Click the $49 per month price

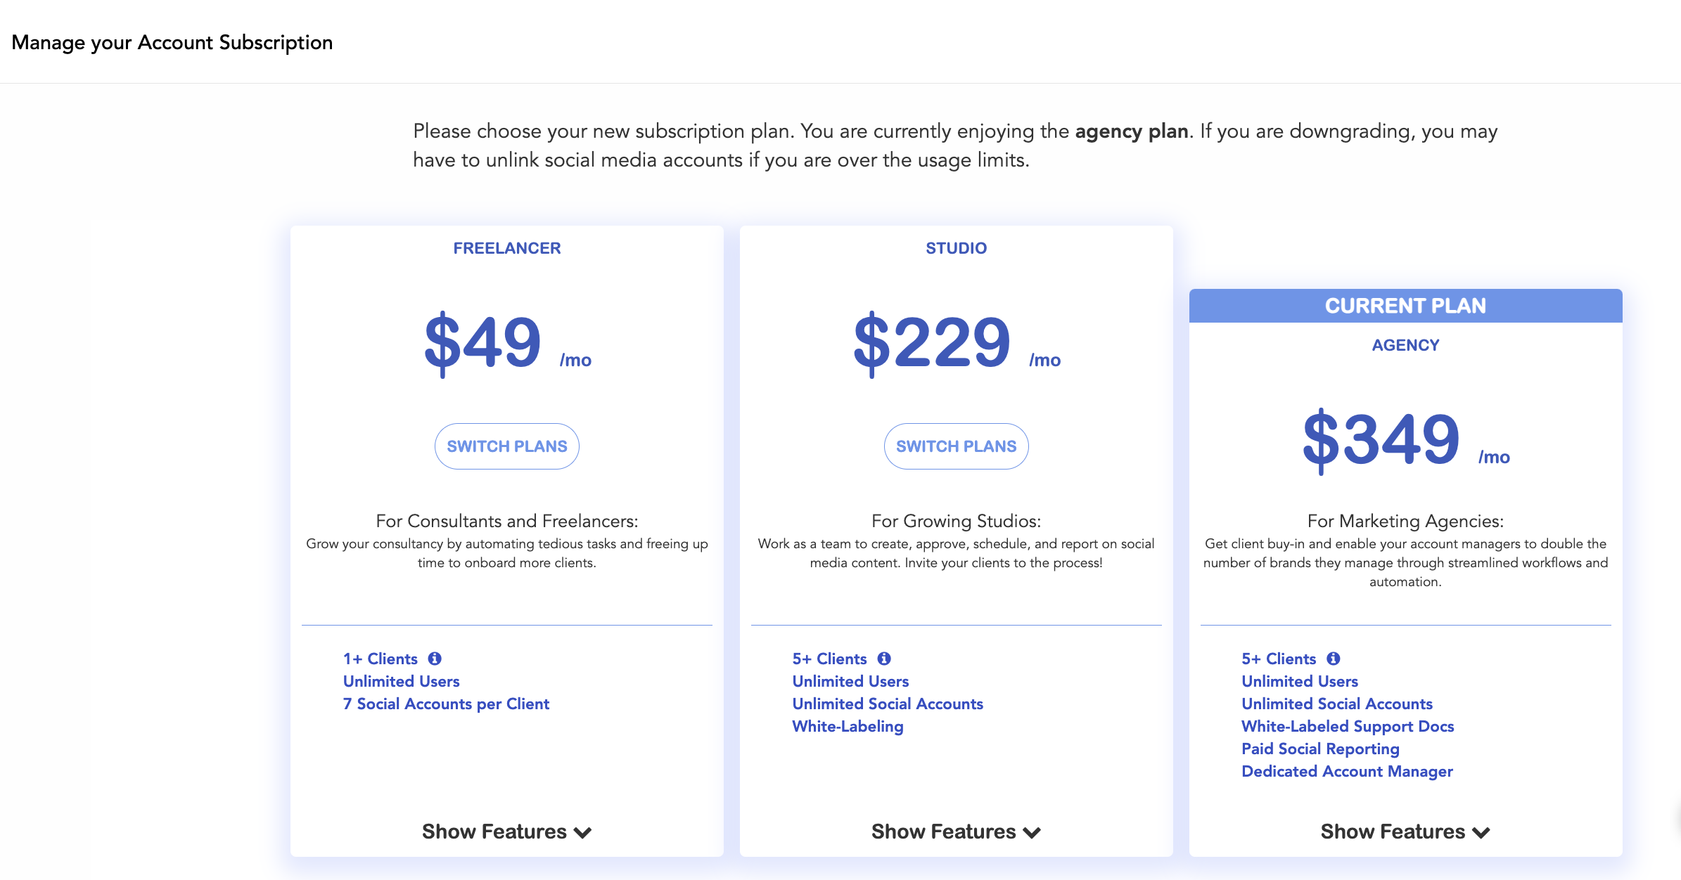coord(508,343)
